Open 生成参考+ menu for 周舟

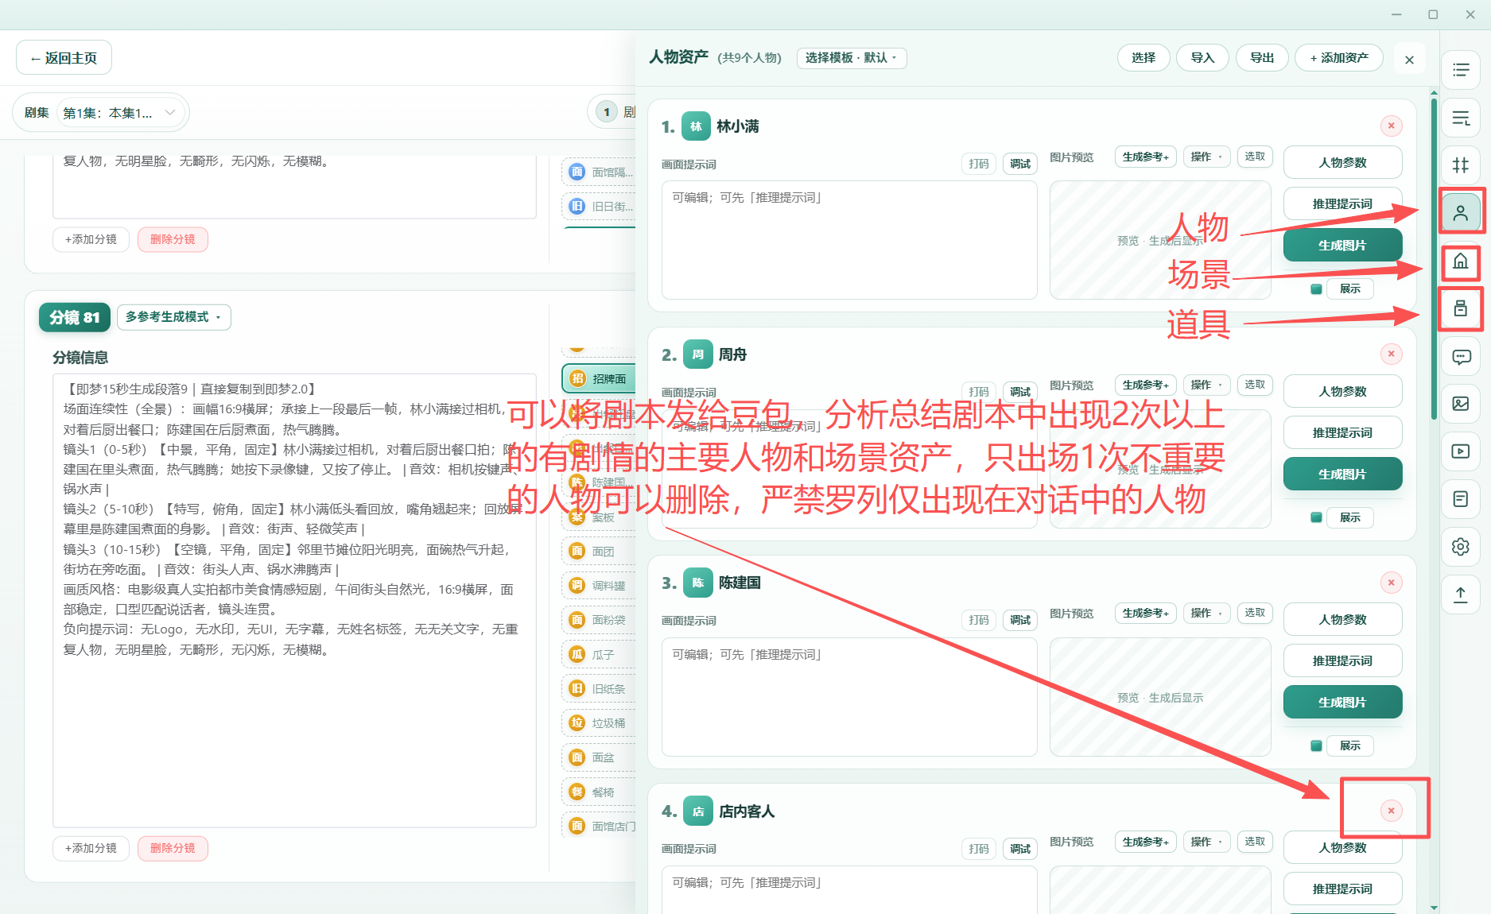(1145, 385)
